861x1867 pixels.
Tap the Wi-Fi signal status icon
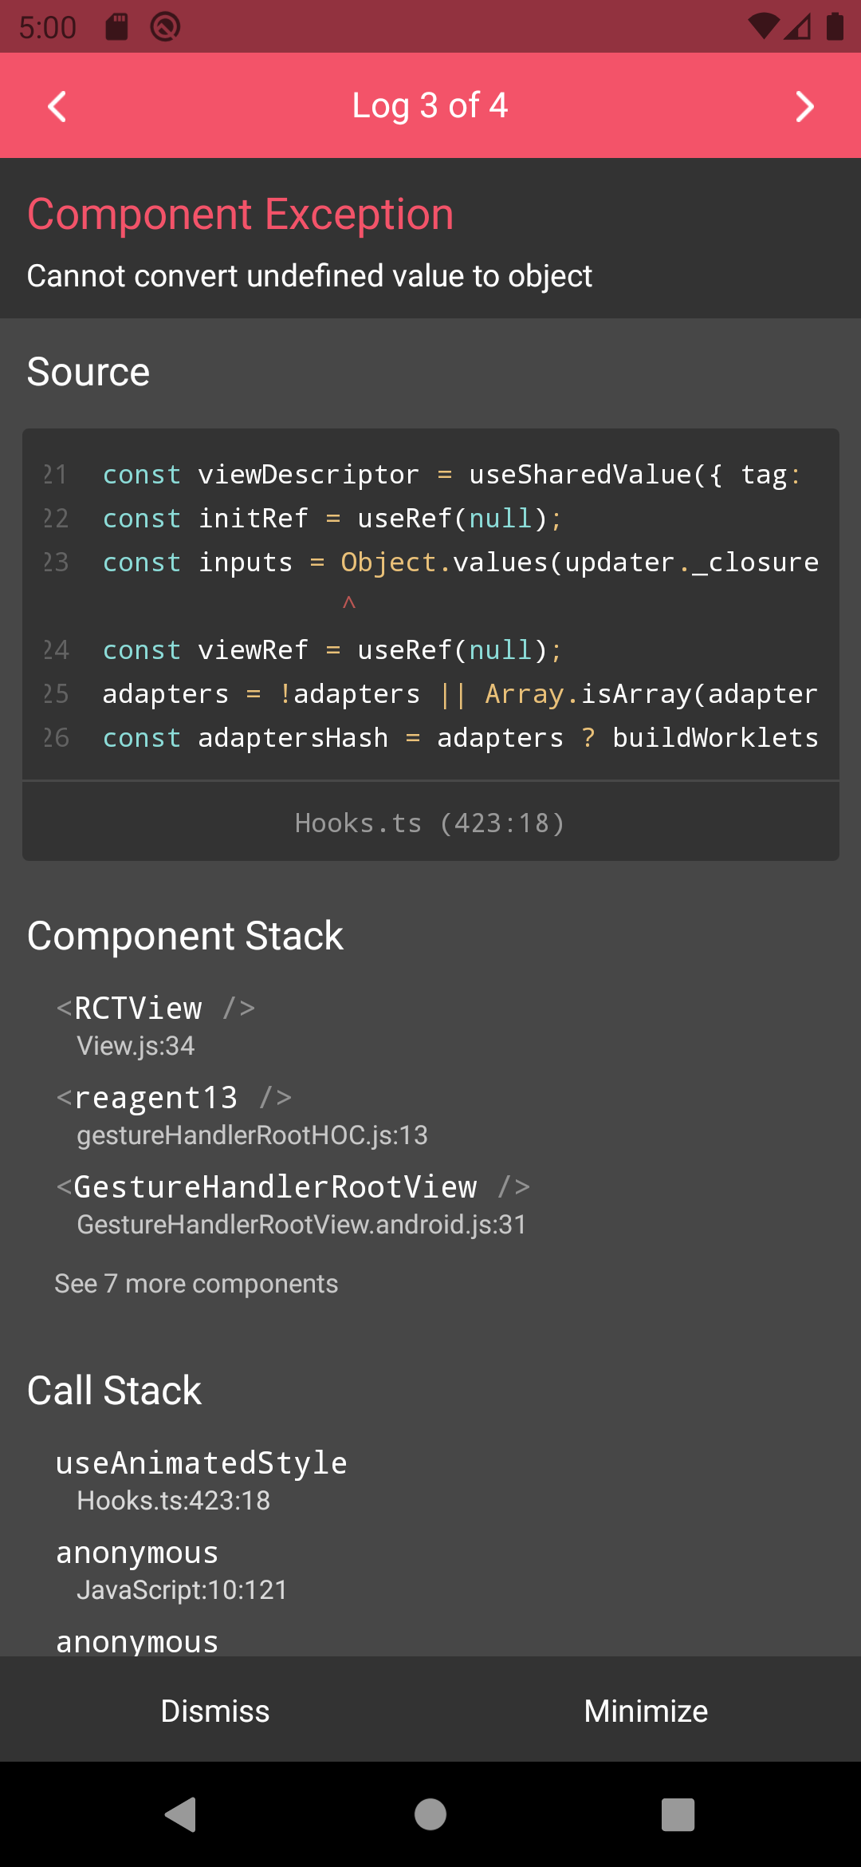click(763, 26)
